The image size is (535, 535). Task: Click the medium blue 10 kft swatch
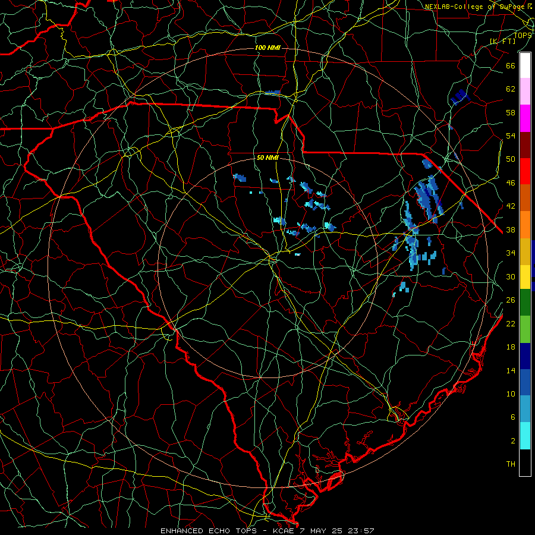coord(525,382)
